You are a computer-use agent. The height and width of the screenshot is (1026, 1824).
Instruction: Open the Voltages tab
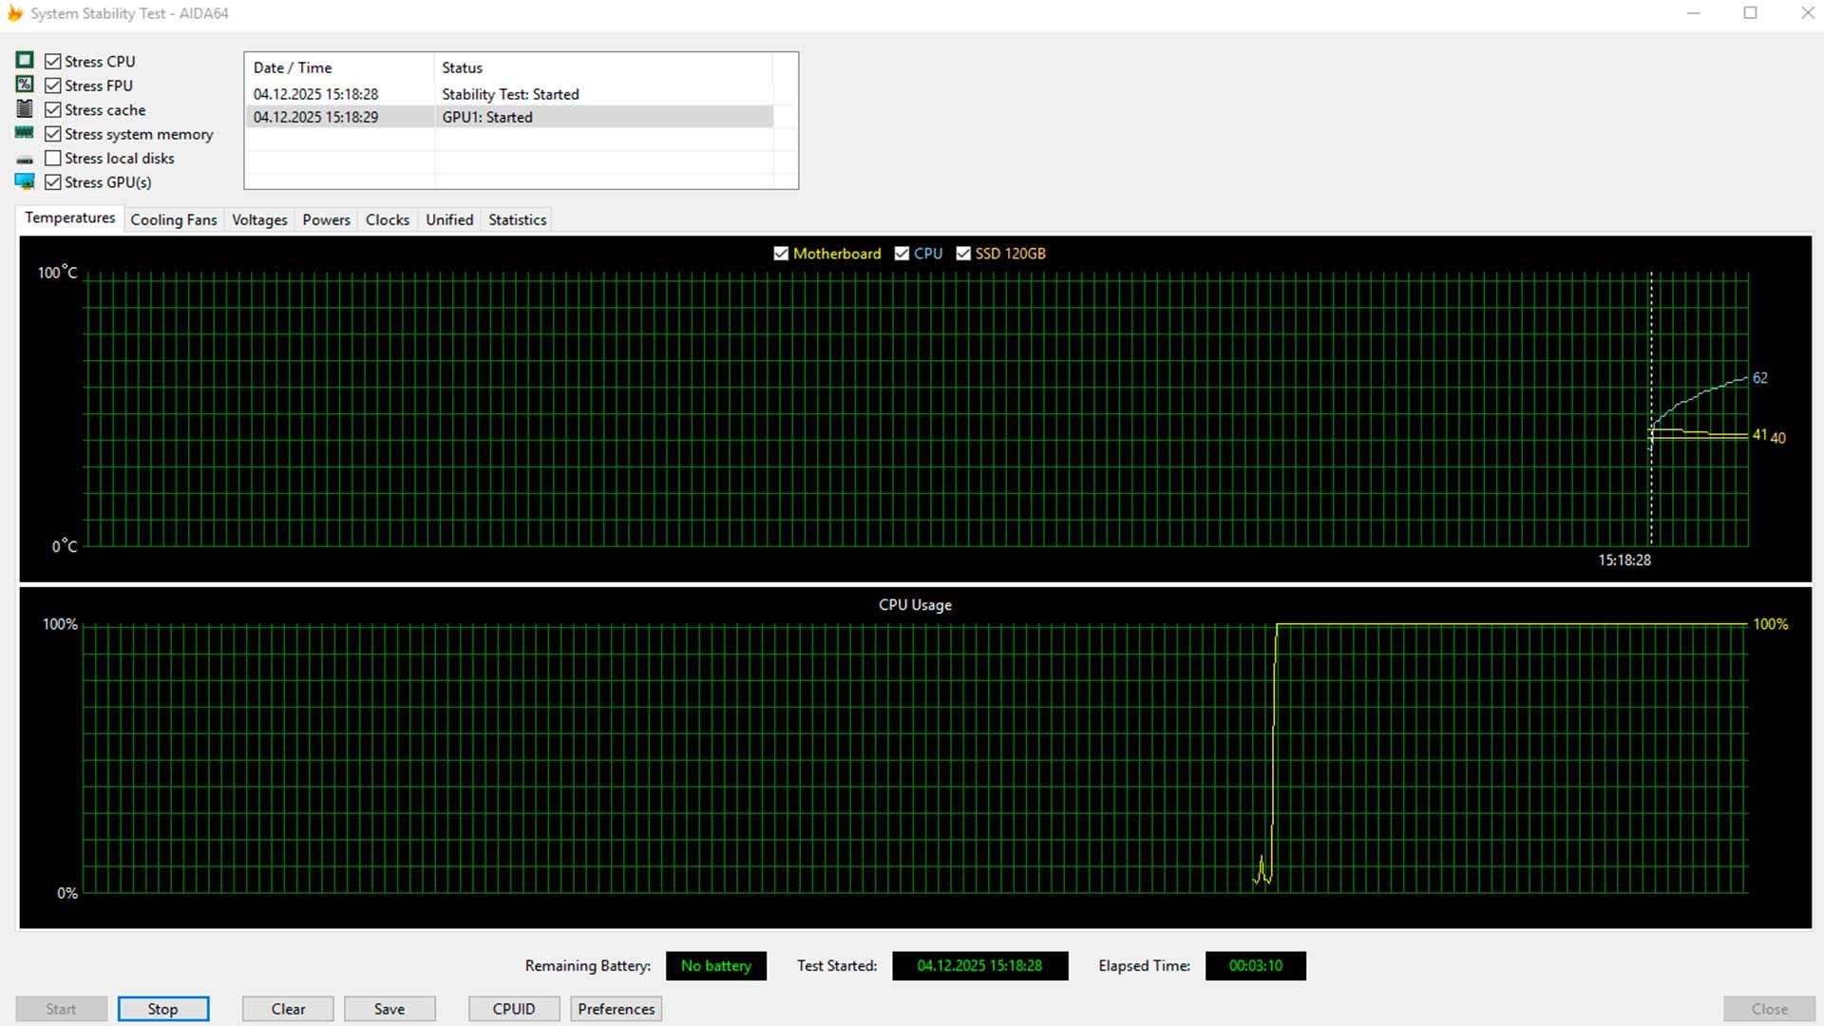point(259,219)
